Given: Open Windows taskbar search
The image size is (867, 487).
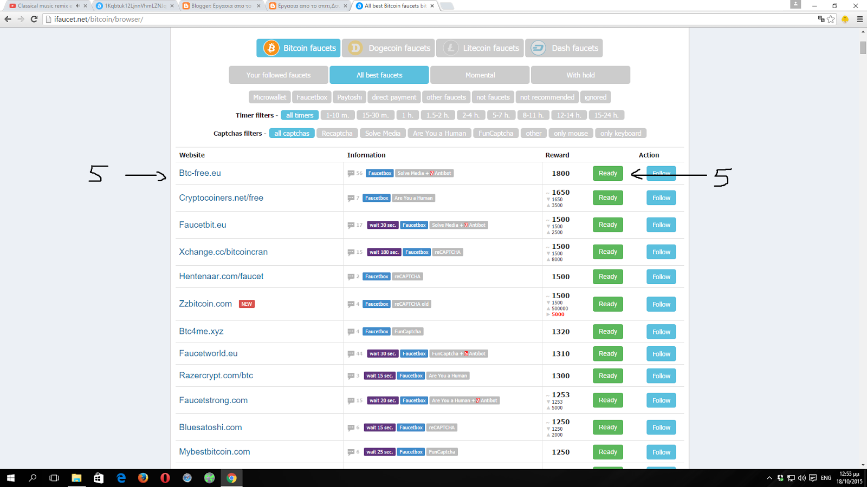Looking at the screenshot, I should tap(33, 478).
